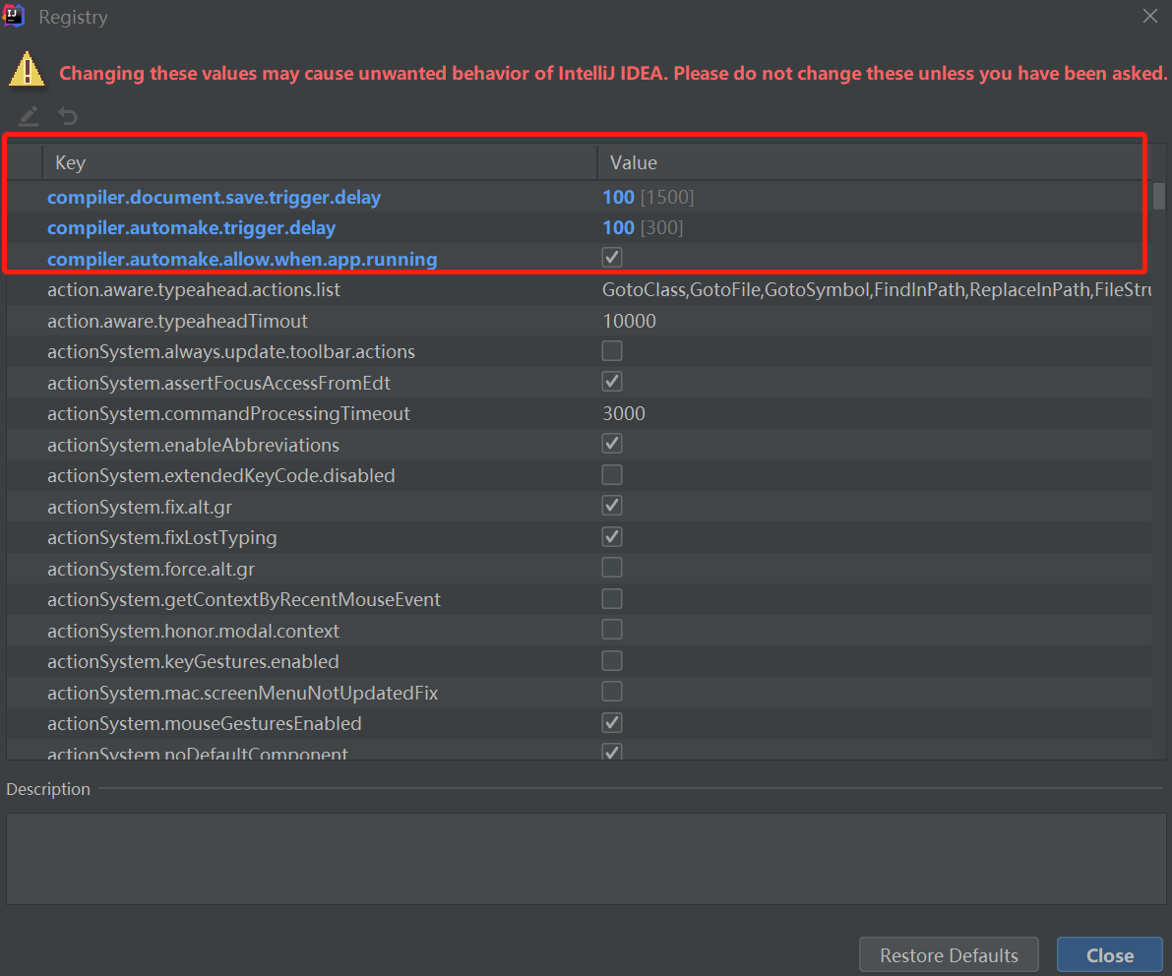This screenshot has height=976, width=1172.
Task: Select actionSystem.fixLostTyping key text
Action: click(162, 538)
